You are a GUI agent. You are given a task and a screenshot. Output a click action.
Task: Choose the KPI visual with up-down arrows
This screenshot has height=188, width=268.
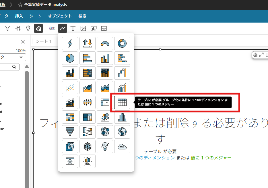tap(87, 43)
